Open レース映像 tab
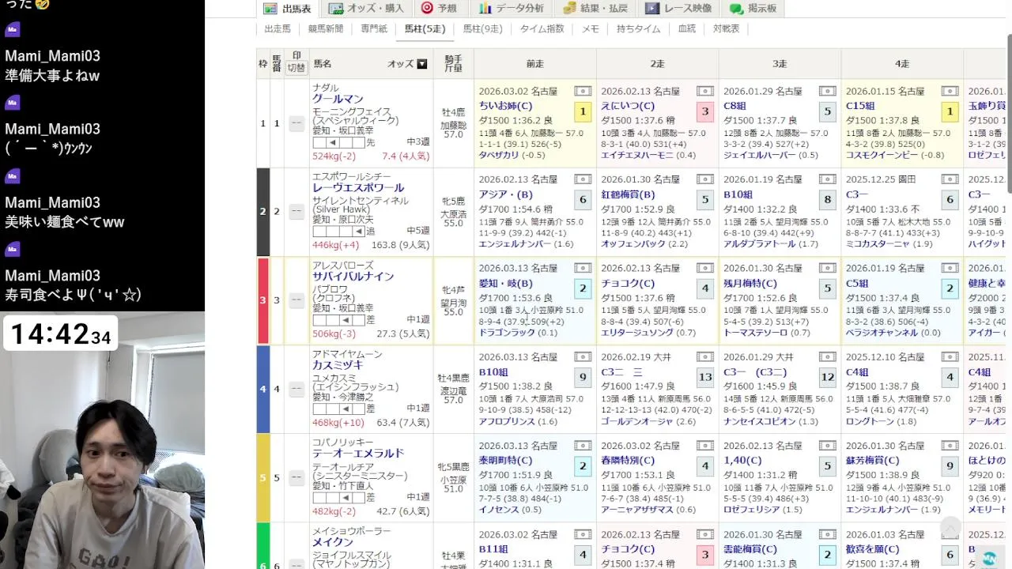The width and height of the screenshot is (1012, 569). 678,9
